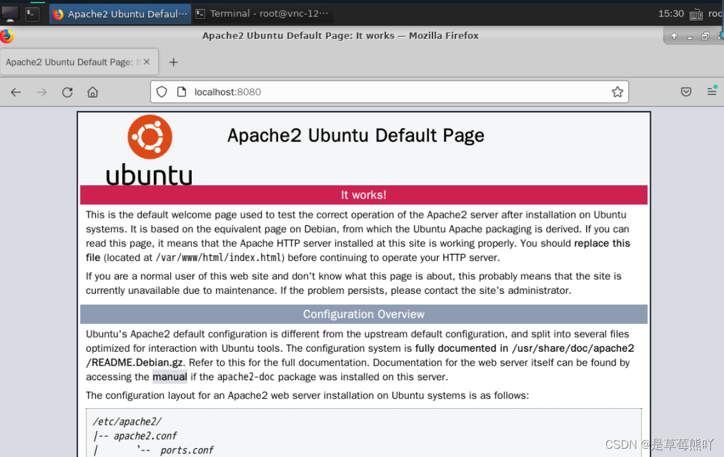This screenshot has height=457, width=724.
Task: Click the highlighted manual link in the page
Action: [170, 376]
